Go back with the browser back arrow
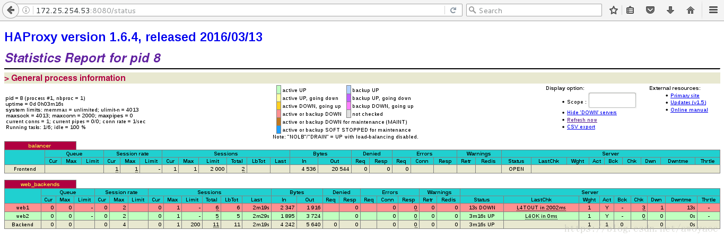 (x=11, y=10)
